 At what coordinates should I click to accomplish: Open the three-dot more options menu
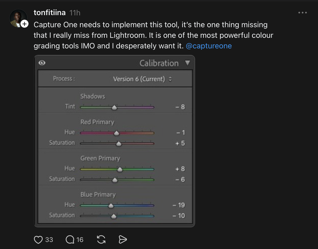(x=302, y=13)
